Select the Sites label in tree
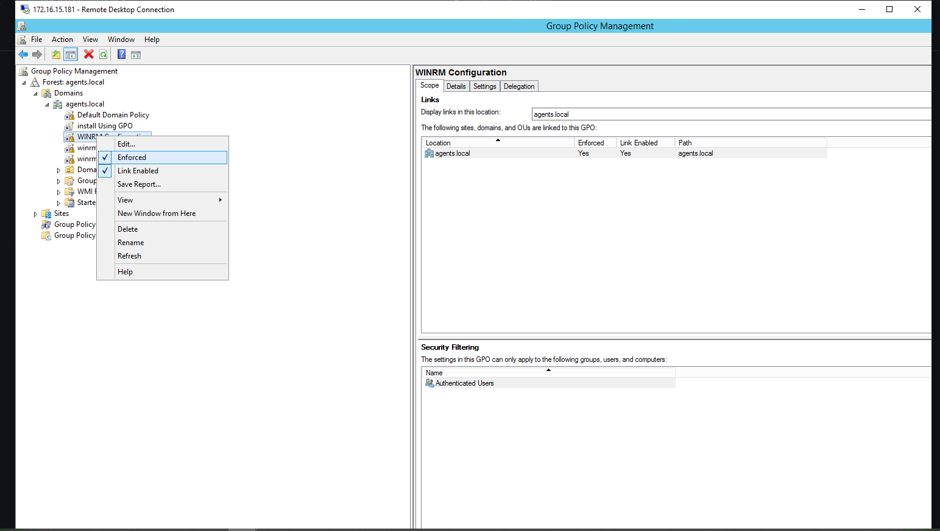The height and width of the screenshot is (531, 940). (x=62, y=213)
